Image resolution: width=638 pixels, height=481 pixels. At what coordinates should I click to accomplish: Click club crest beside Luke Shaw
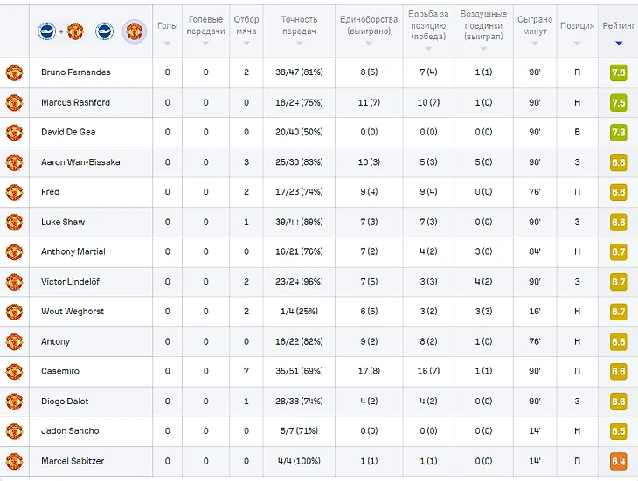click(14, 222)
